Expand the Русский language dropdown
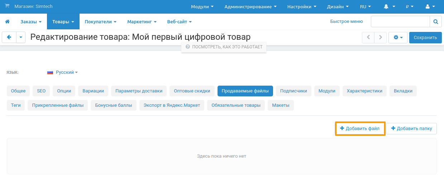This screenshot has width=444, height=177. pyautogui.click(x=63, y=72)
